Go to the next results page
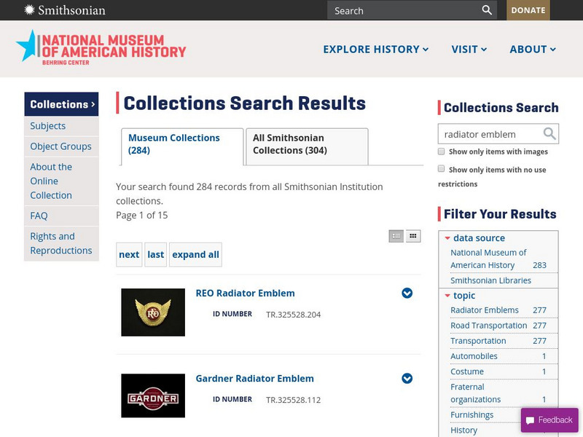Viewport: 583px width, 437px height. tap(129, 254)
